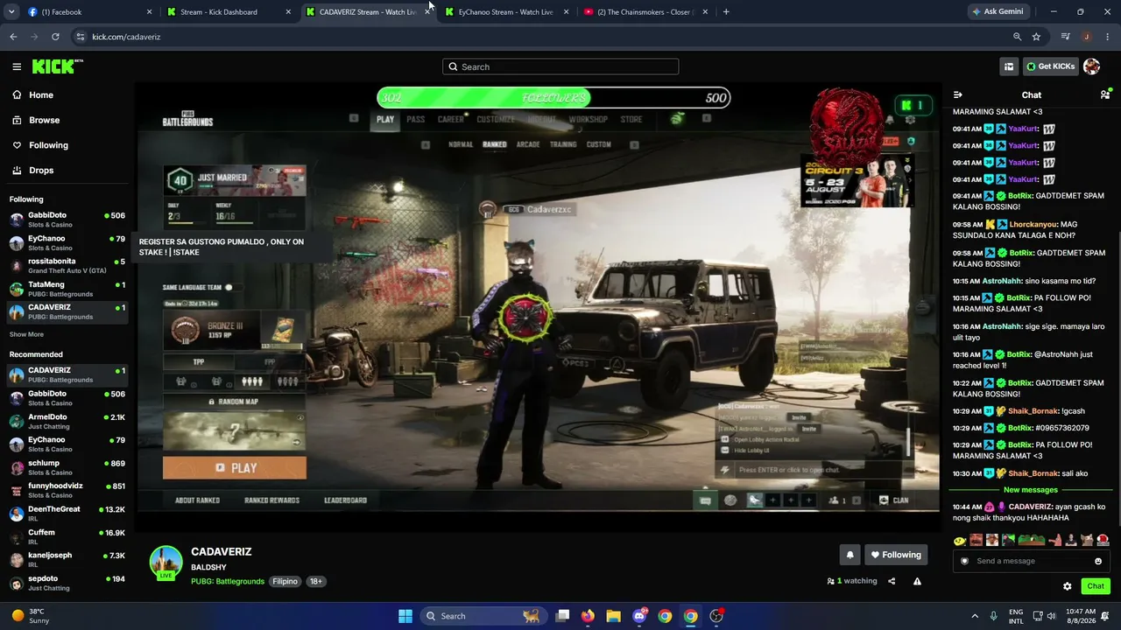Viewport: 1121px width, 630px height.
Task: Open chat settings gear icon
Action: point(1067,586)
